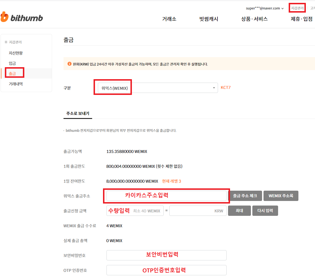Focus the 위믹스 출금주소 input field
The height and width of the screenshot is (279, 315).
point(166,196)
